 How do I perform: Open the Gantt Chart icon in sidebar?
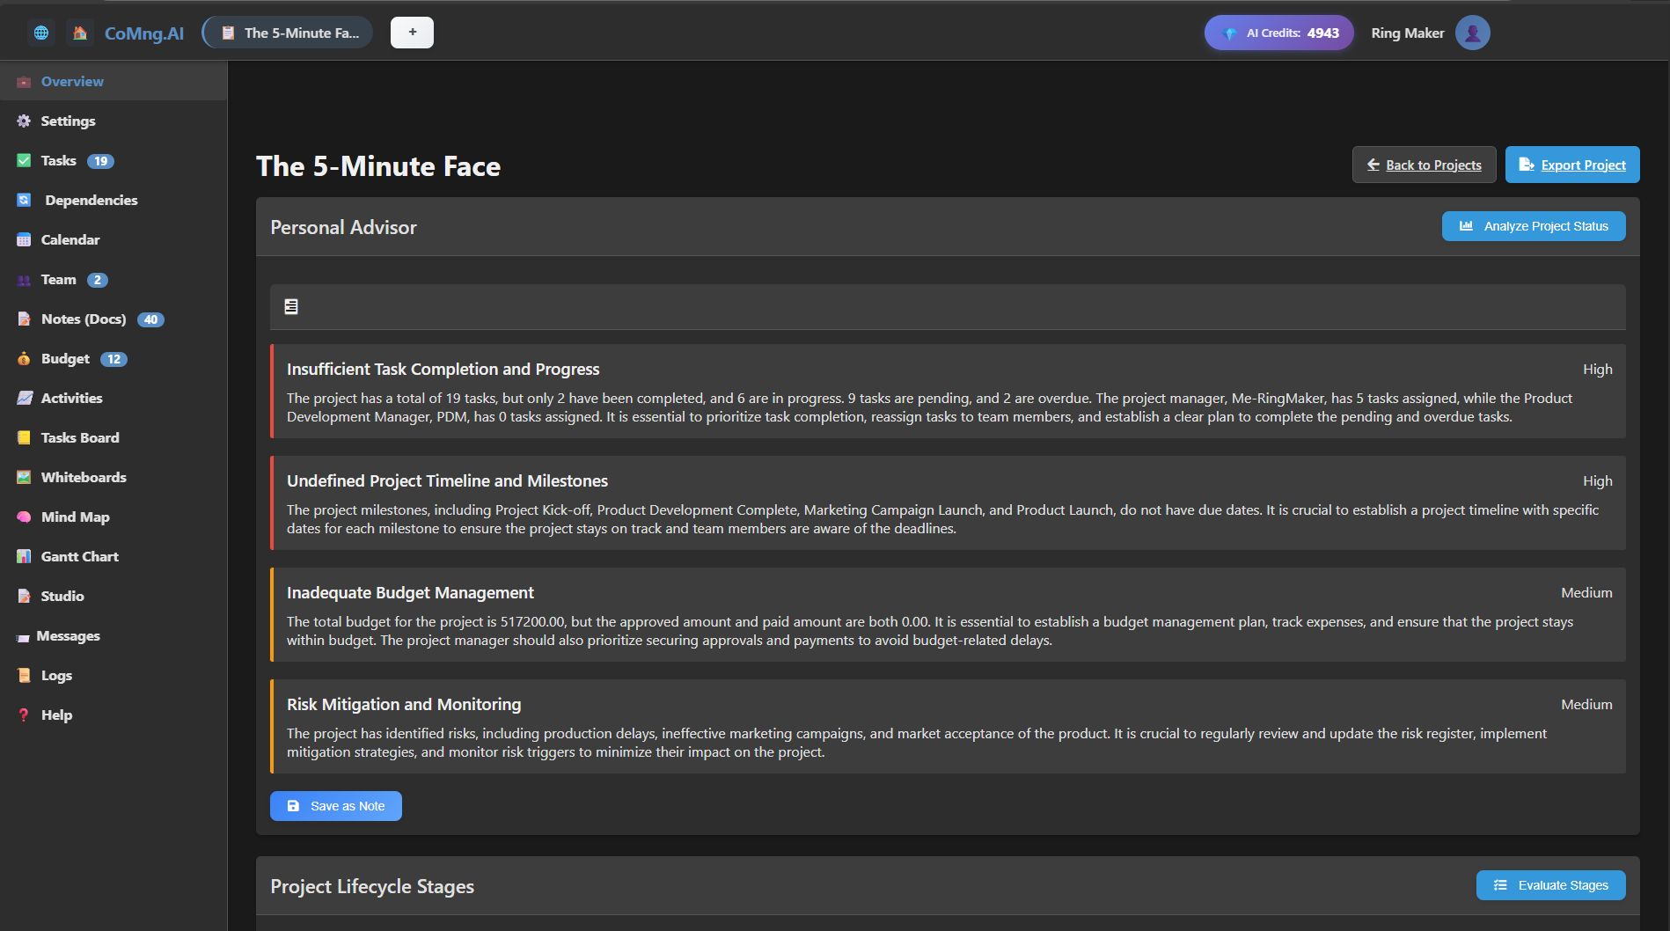coord(24,556)
